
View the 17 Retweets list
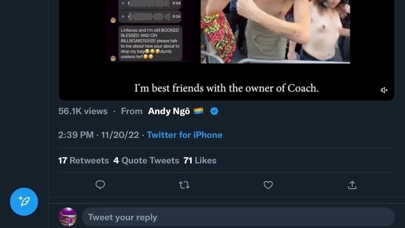pyautogui.click(x=84, y=160)
